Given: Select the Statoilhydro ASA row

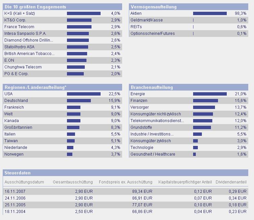Looking at the screenshot, I should (x=62, y=47).
